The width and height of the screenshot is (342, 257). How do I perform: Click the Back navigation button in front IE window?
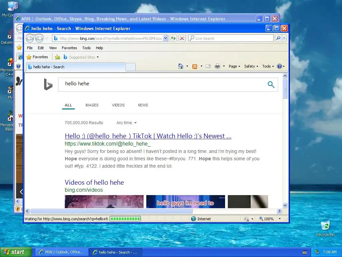30,38
